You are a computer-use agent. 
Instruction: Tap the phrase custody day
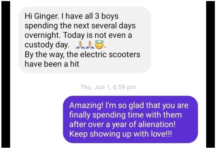pyautogui.click(x=47, y=45)
